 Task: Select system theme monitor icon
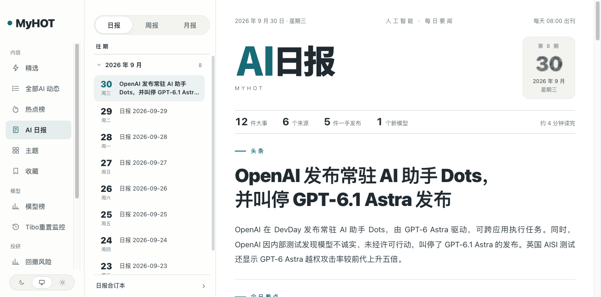point(42,282)
